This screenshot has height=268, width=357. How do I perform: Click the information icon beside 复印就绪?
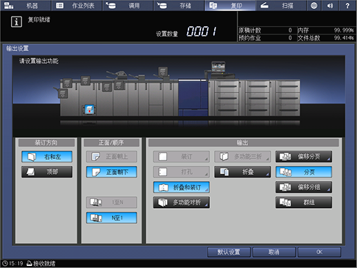(17, 22)
